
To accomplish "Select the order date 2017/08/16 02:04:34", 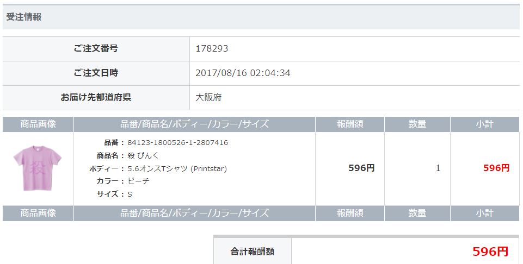I will (x=243, y=73).
